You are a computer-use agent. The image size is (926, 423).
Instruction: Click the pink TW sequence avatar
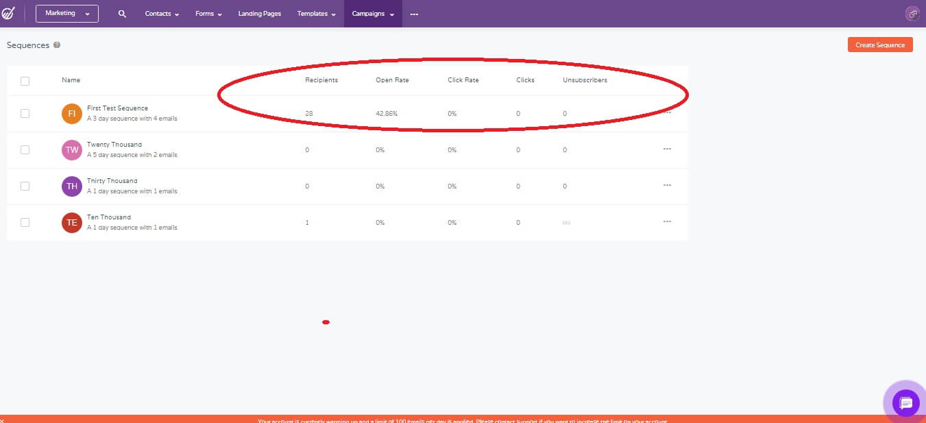pyautogui.click(x=72, y=149)
